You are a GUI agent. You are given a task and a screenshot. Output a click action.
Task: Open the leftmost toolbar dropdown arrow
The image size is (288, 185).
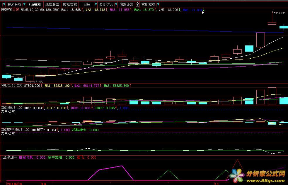click(x=4, y=4)
